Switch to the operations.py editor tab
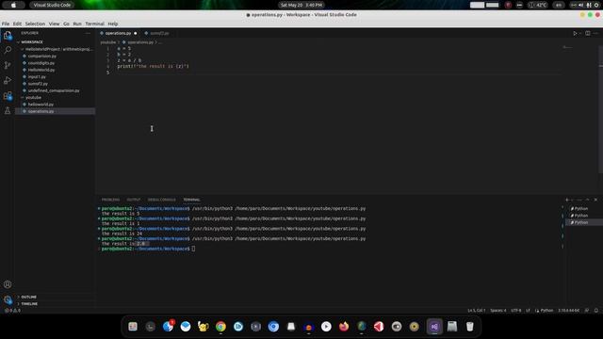 119,34
